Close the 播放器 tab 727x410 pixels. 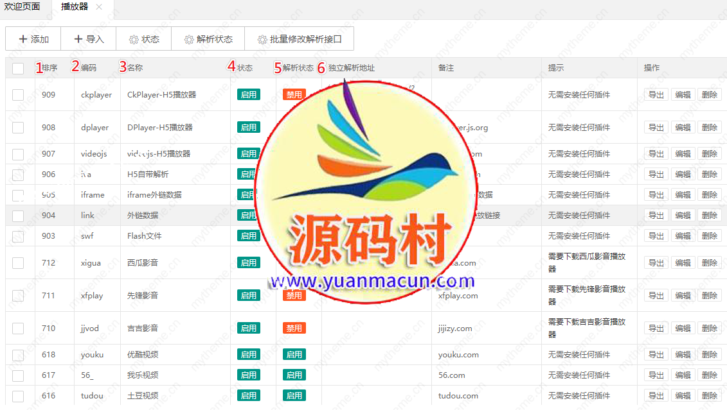[x=99, y=7]
